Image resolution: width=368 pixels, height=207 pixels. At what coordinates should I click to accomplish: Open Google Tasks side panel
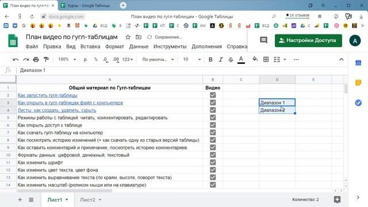358,103
